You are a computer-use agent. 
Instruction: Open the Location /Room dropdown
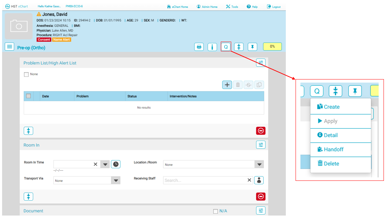[x=259, y=165]
